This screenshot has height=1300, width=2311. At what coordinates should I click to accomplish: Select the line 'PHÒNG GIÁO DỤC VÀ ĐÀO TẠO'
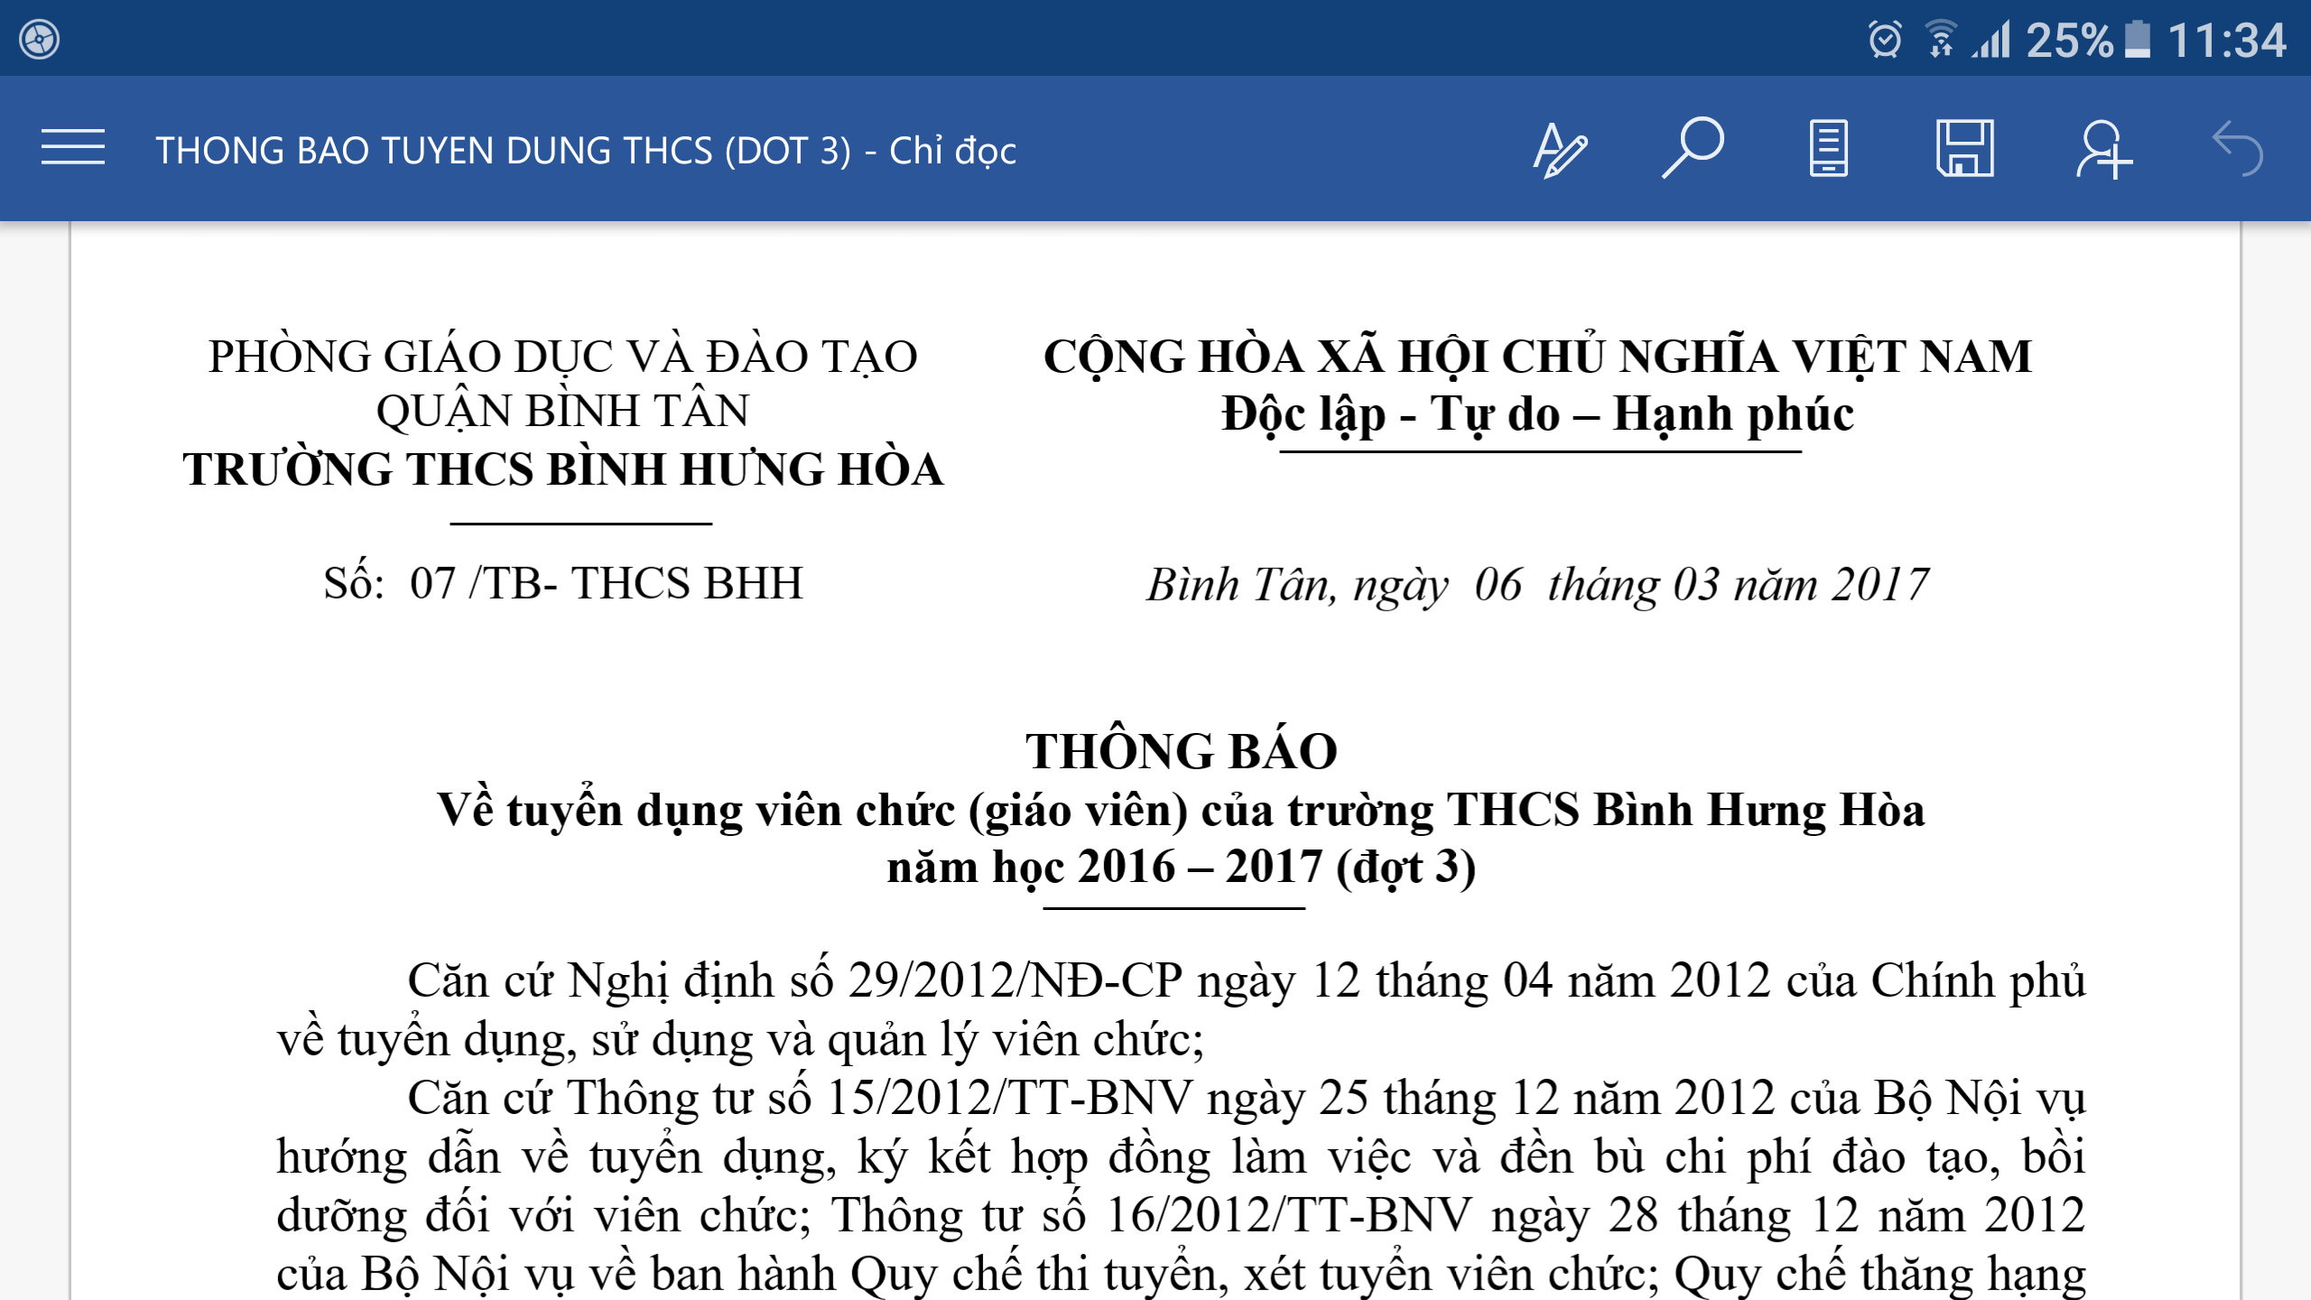tap(563, 356)
